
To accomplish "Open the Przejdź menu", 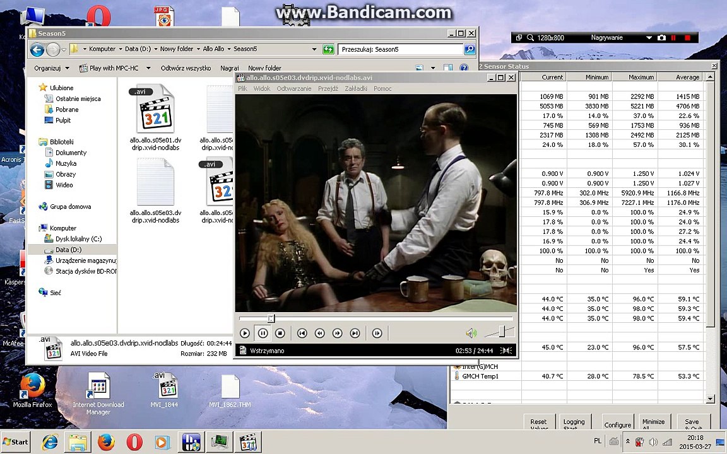I will point(328,88).
